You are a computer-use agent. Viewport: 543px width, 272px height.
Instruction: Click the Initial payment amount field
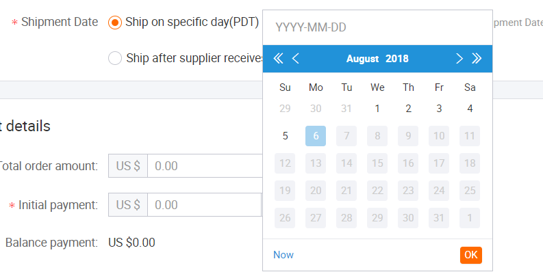(204, 204)
